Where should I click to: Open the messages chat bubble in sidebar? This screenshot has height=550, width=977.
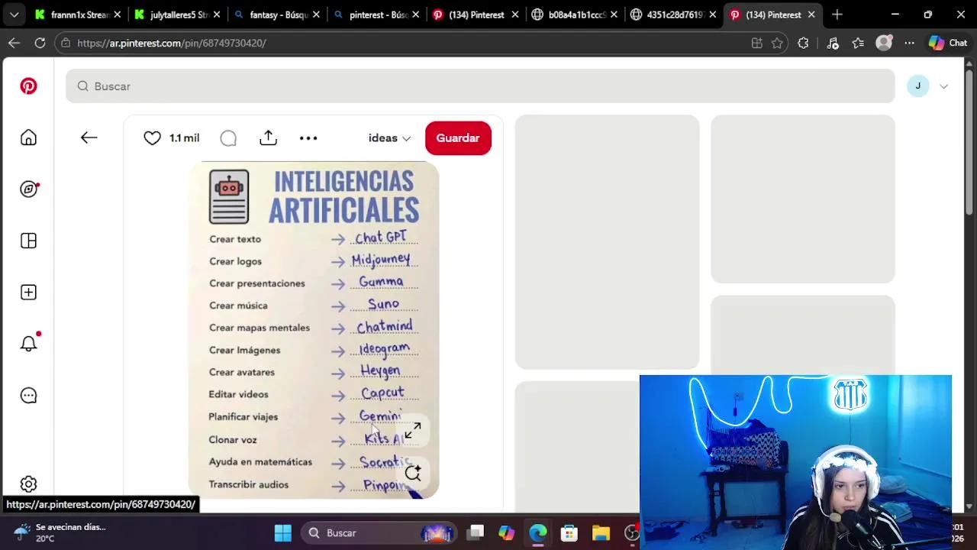[x=28, y=396]
